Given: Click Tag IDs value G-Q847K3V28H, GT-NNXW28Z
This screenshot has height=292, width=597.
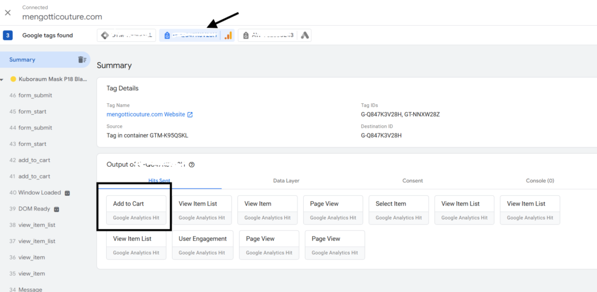Looking at the screenshot, I should point(400,114).
